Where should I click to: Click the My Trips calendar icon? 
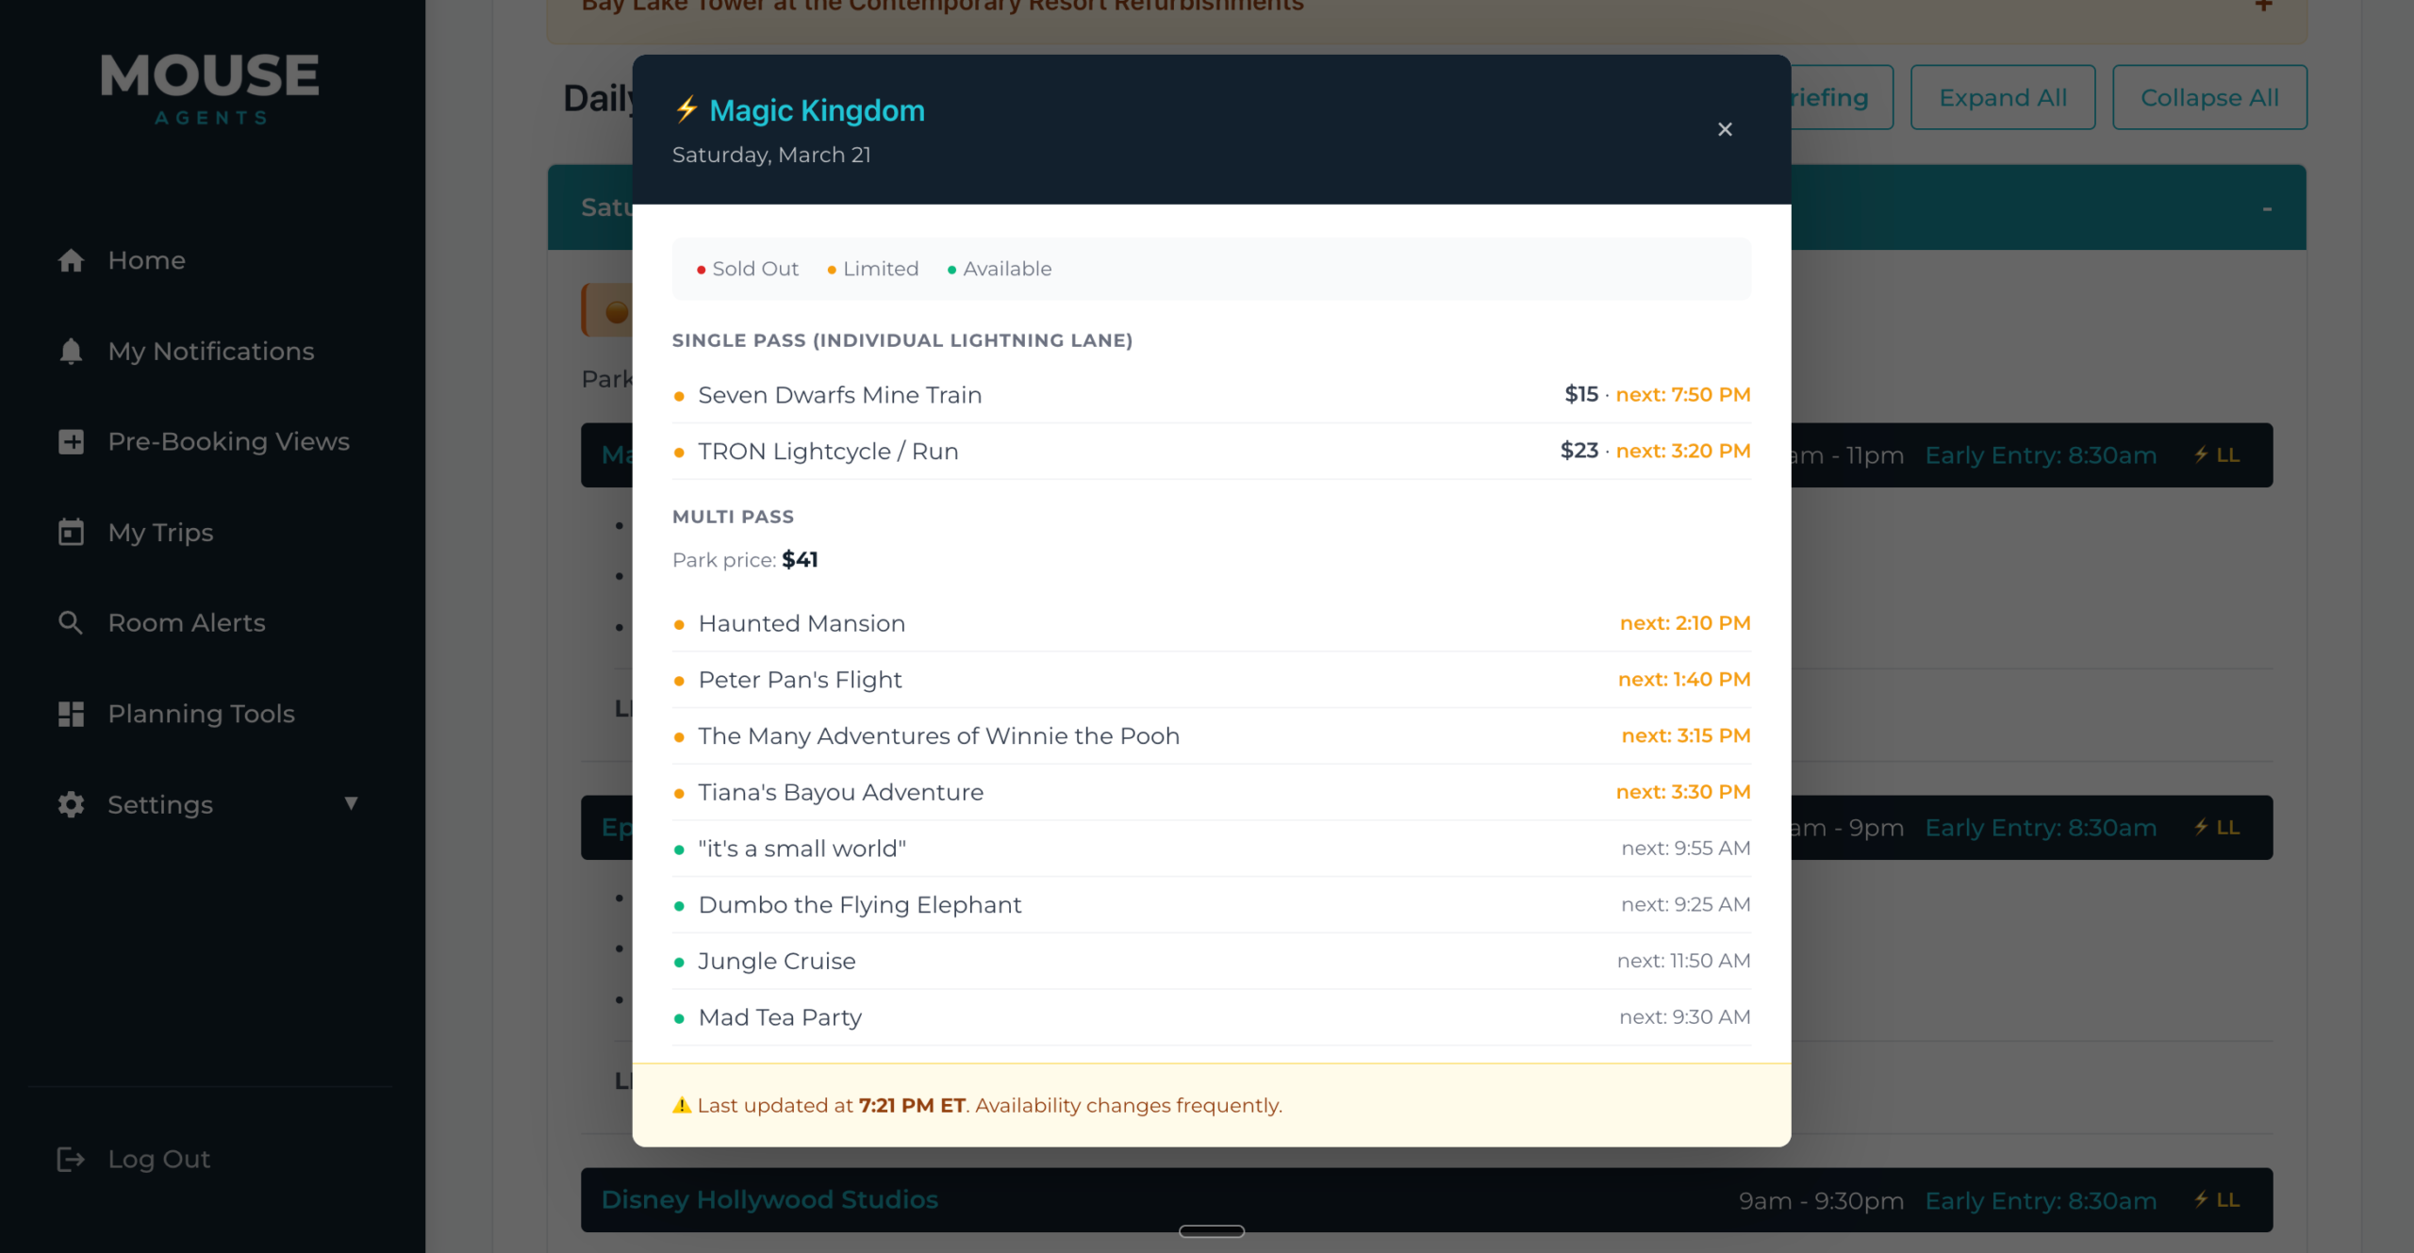coord(71,532)
